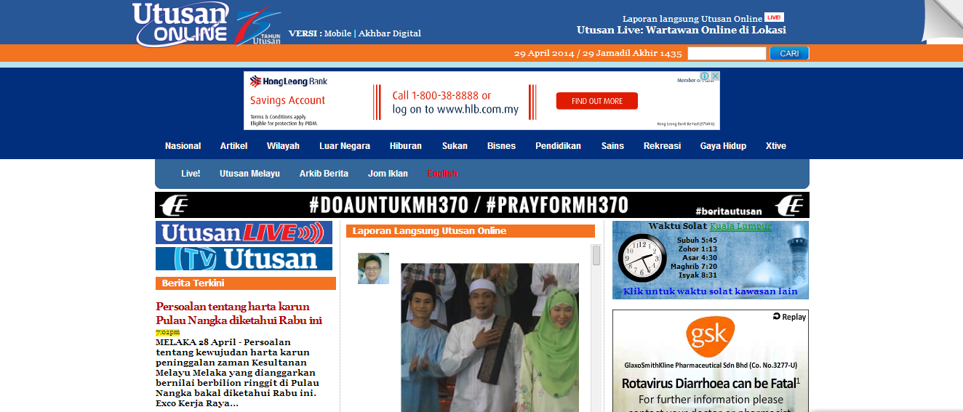Viewport: 963px width, 412px height.
Task: Open headline Persoalan tentang harta karun Pulau Nangka
Action: click(x=239, y=313)
